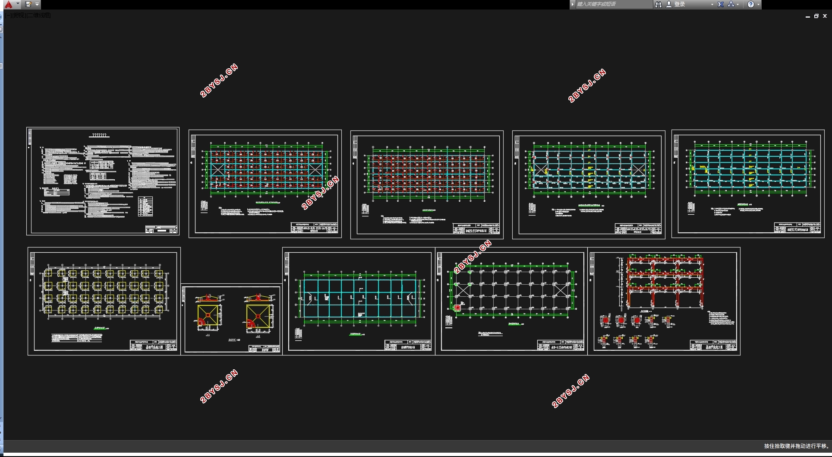
Task: Open Help via question mark icon
Action: 751,4
